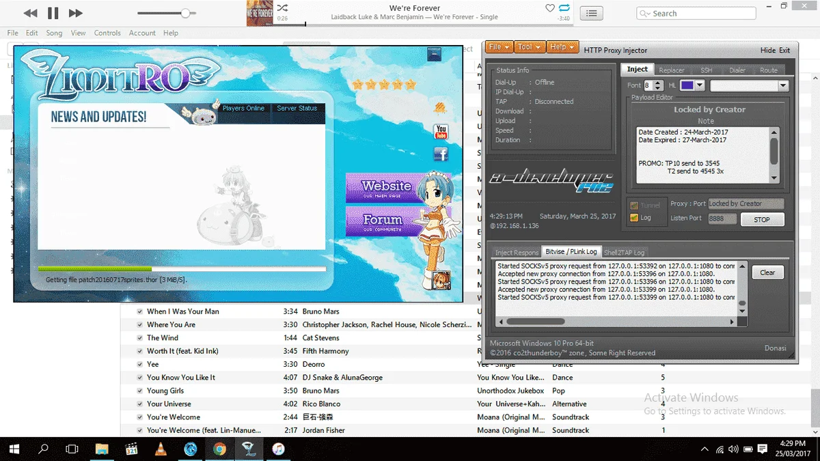Select the Players Online tab in patcher

click(x=243, y=108)
